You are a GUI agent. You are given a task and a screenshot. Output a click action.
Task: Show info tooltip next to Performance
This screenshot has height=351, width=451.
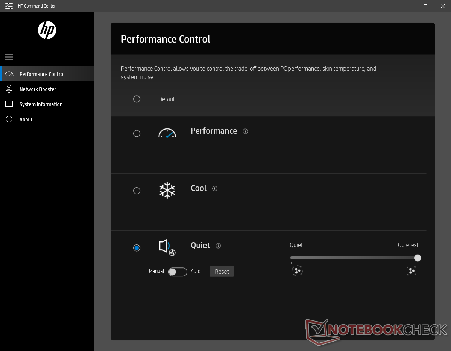[245, 131]
